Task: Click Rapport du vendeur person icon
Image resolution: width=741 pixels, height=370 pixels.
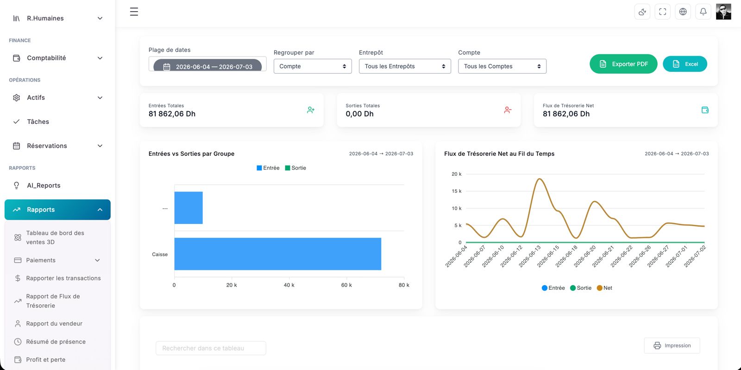Action: 18,324
